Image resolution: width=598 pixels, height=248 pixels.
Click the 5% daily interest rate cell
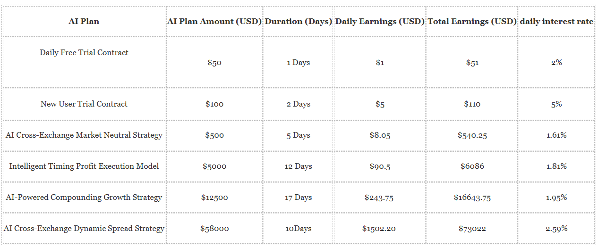(556, 104)
